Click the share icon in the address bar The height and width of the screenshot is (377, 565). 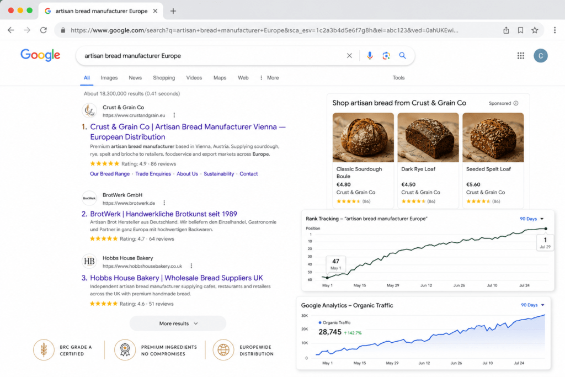[507, 30]
